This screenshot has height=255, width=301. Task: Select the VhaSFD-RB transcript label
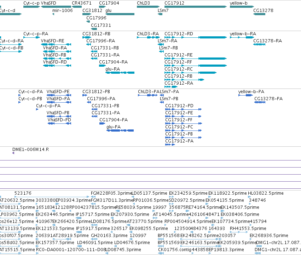pos(54,55)
